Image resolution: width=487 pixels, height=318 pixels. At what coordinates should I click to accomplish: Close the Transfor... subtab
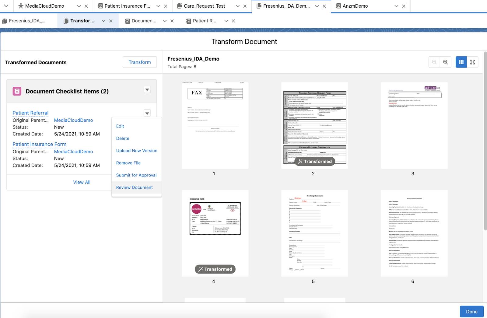coord(111,21)
